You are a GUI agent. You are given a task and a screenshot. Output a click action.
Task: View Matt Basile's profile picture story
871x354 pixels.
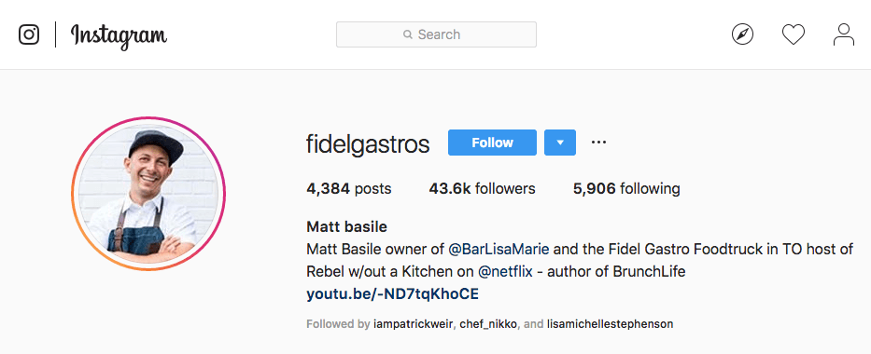148,194
